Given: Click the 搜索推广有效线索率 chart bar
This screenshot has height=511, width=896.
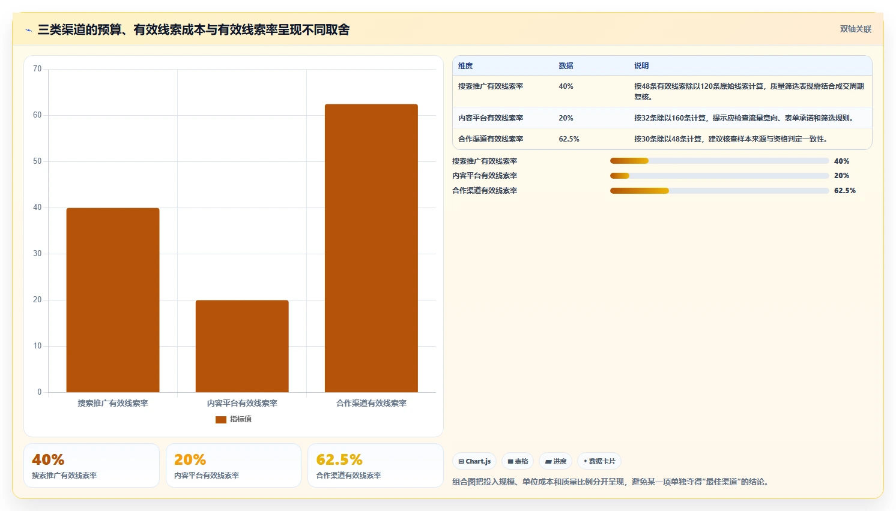Looking at the screenshot, I should coord(113,300).
